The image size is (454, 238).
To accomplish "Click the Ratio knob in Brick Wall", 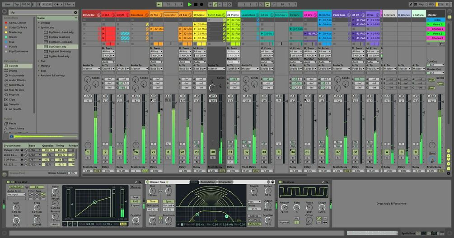I will [x=55, y=191].
